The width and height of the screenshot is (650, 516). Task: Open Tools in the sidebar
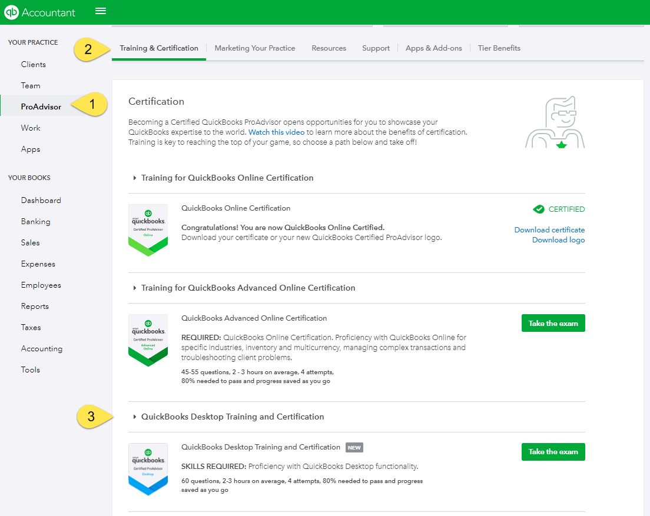click(31, 370)
